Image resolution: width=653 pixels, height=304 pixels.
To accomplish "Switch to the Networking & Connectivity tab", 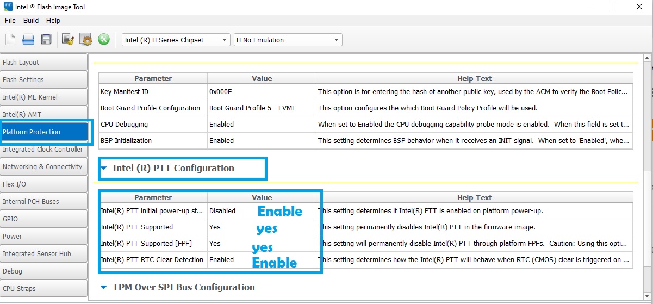I will [43, 166].
